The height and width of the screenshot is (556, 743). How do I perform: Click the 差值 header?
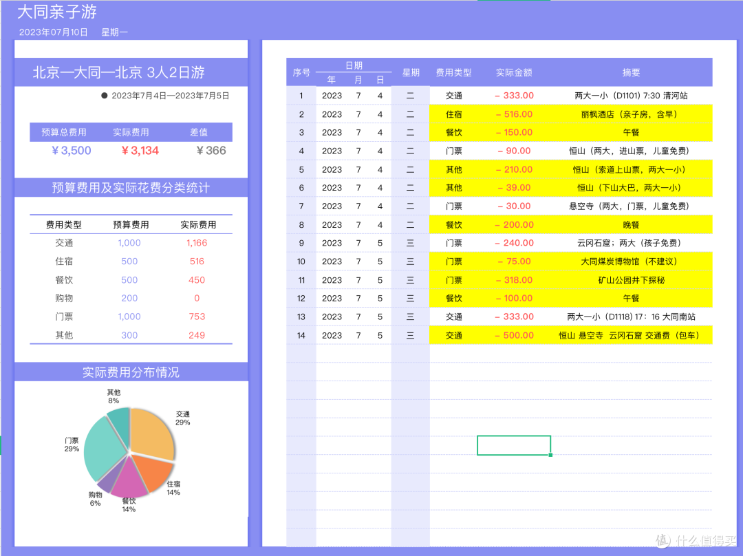(x=199, y=132)
